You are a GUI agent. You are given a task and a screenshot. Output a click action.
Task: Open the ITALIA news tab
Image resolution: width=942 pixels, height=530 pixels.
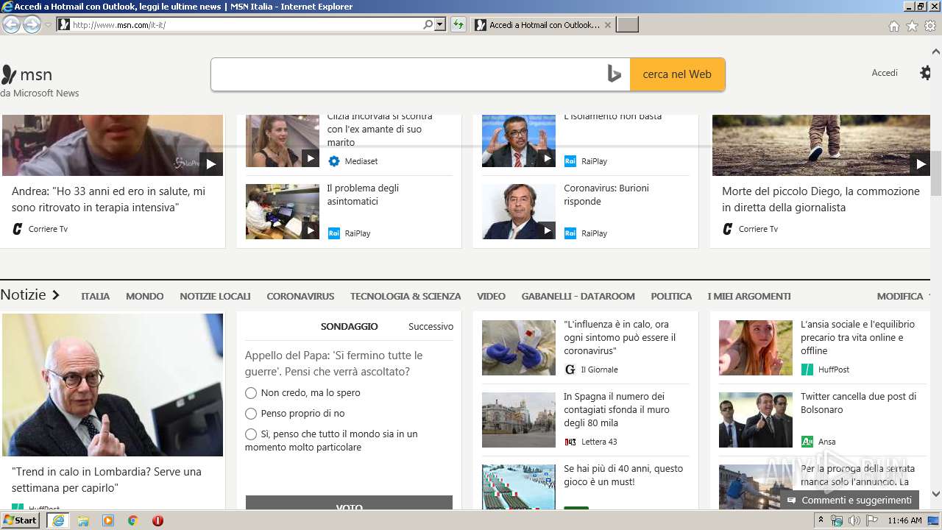tap(95, 296)
